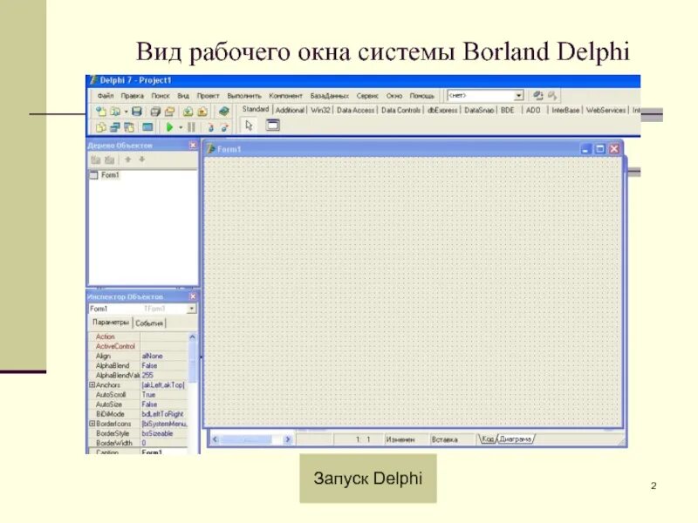
Task: Switch to the ADO palette tab
Action: coord(533,110)
